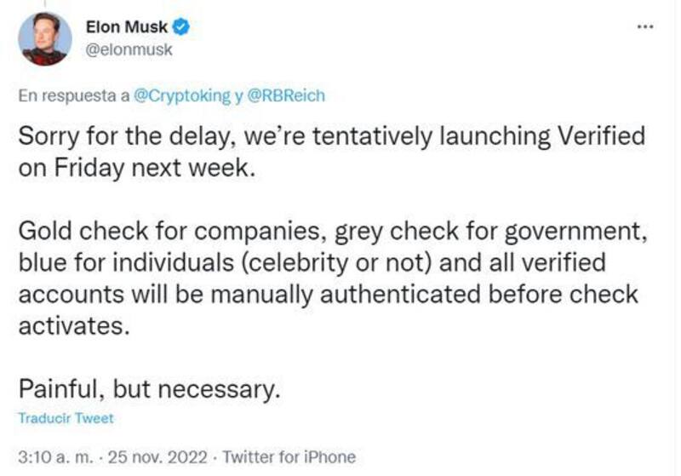Image resolution: width=681 pixels, height=476 pixels.
Task: Open the @RBReich mention
Action: coord(286,95)
